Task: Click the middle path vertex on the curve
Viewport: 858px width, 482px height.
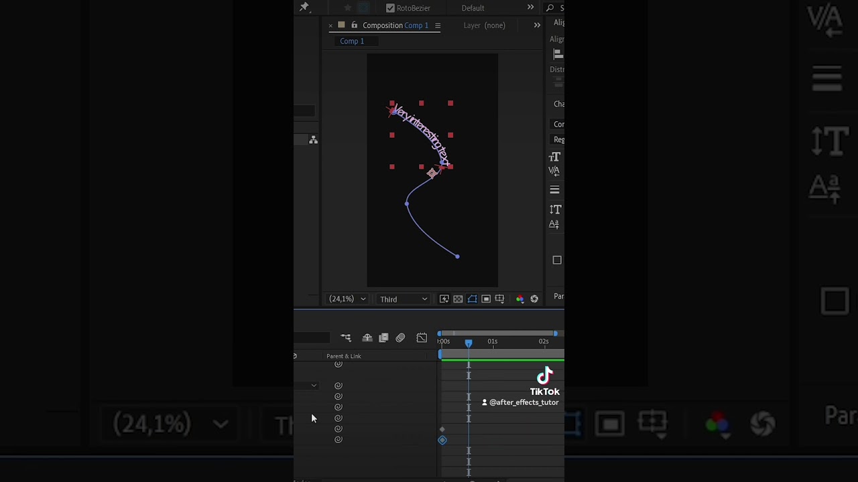Action: coord(407,204)
